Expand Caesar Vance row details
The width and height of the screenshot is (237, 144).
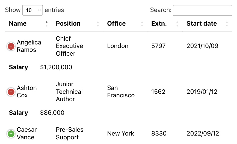click(x=11, y=134)
